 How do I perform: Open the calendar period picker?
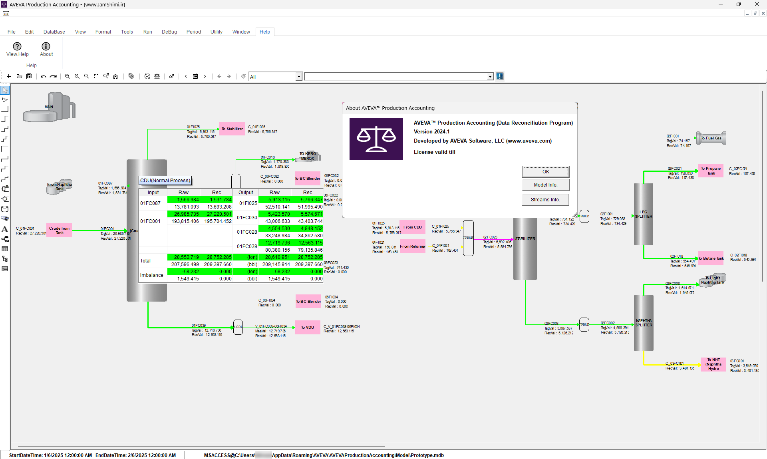coord(195,76)
